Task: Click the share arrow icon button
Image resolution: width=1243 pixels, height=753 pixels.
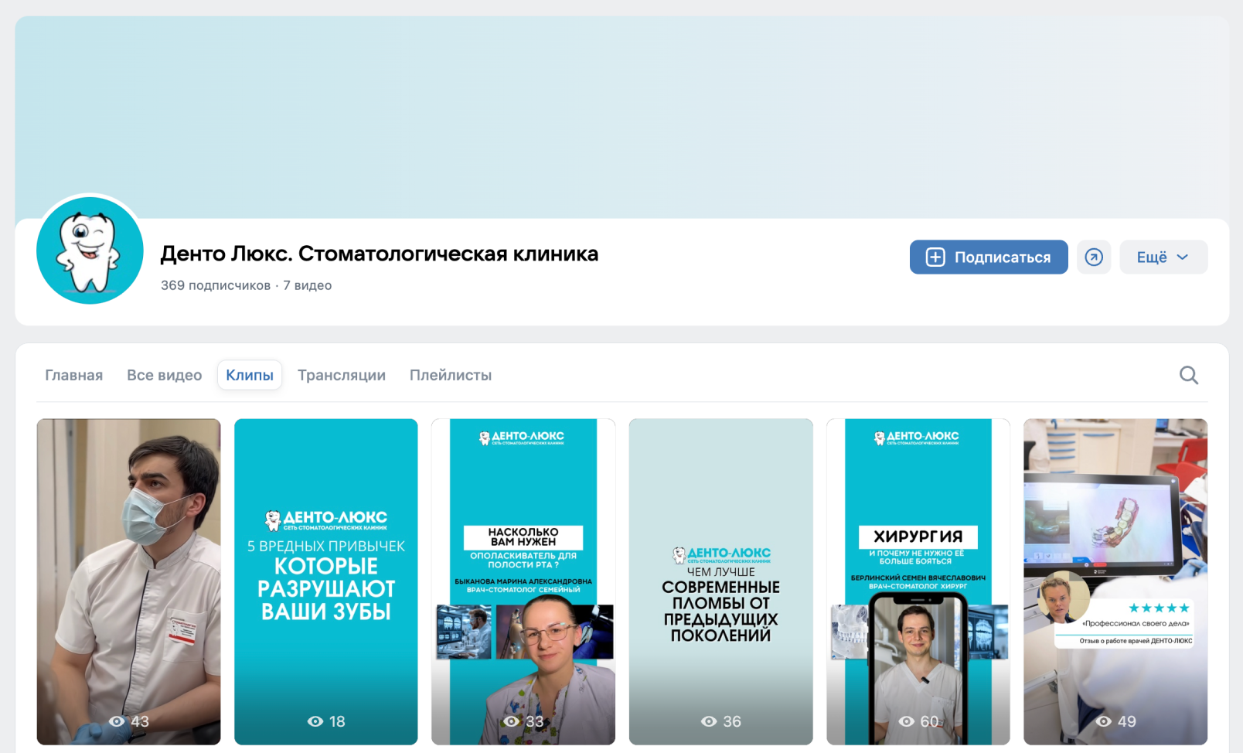Action: tap(1094, 257)
